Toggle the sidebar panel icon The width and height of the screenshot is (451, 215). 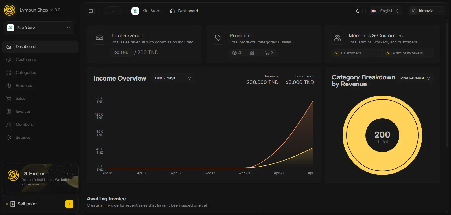[x=91, y=11]
